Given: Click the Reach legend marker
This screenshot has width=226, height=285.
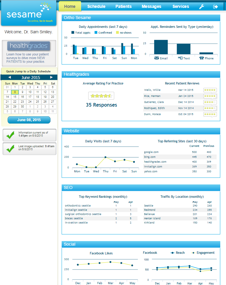Looking at the screenshot, I should pyautogui.click(x=173, y=253).
